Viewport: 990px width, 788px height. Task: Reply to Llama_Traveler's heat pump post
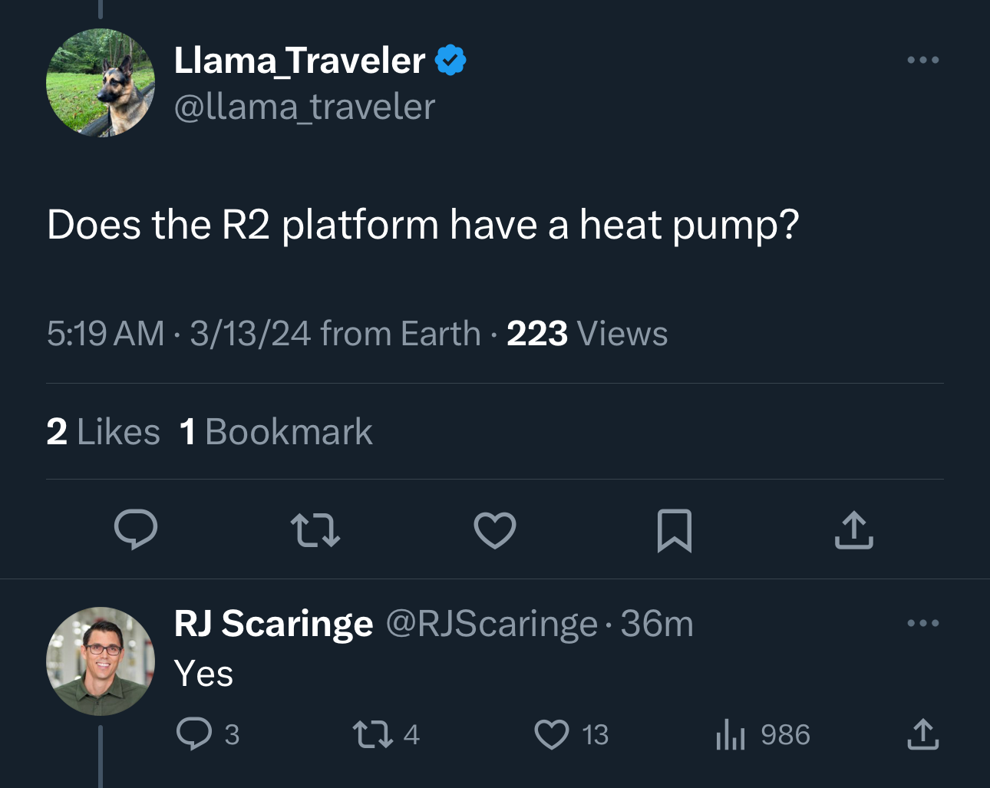137,529
